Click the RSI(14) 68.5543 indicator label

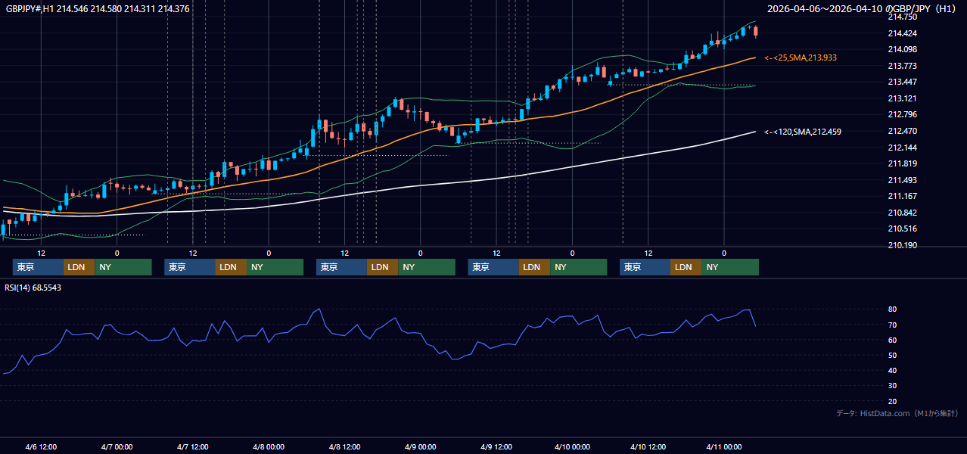33,288
